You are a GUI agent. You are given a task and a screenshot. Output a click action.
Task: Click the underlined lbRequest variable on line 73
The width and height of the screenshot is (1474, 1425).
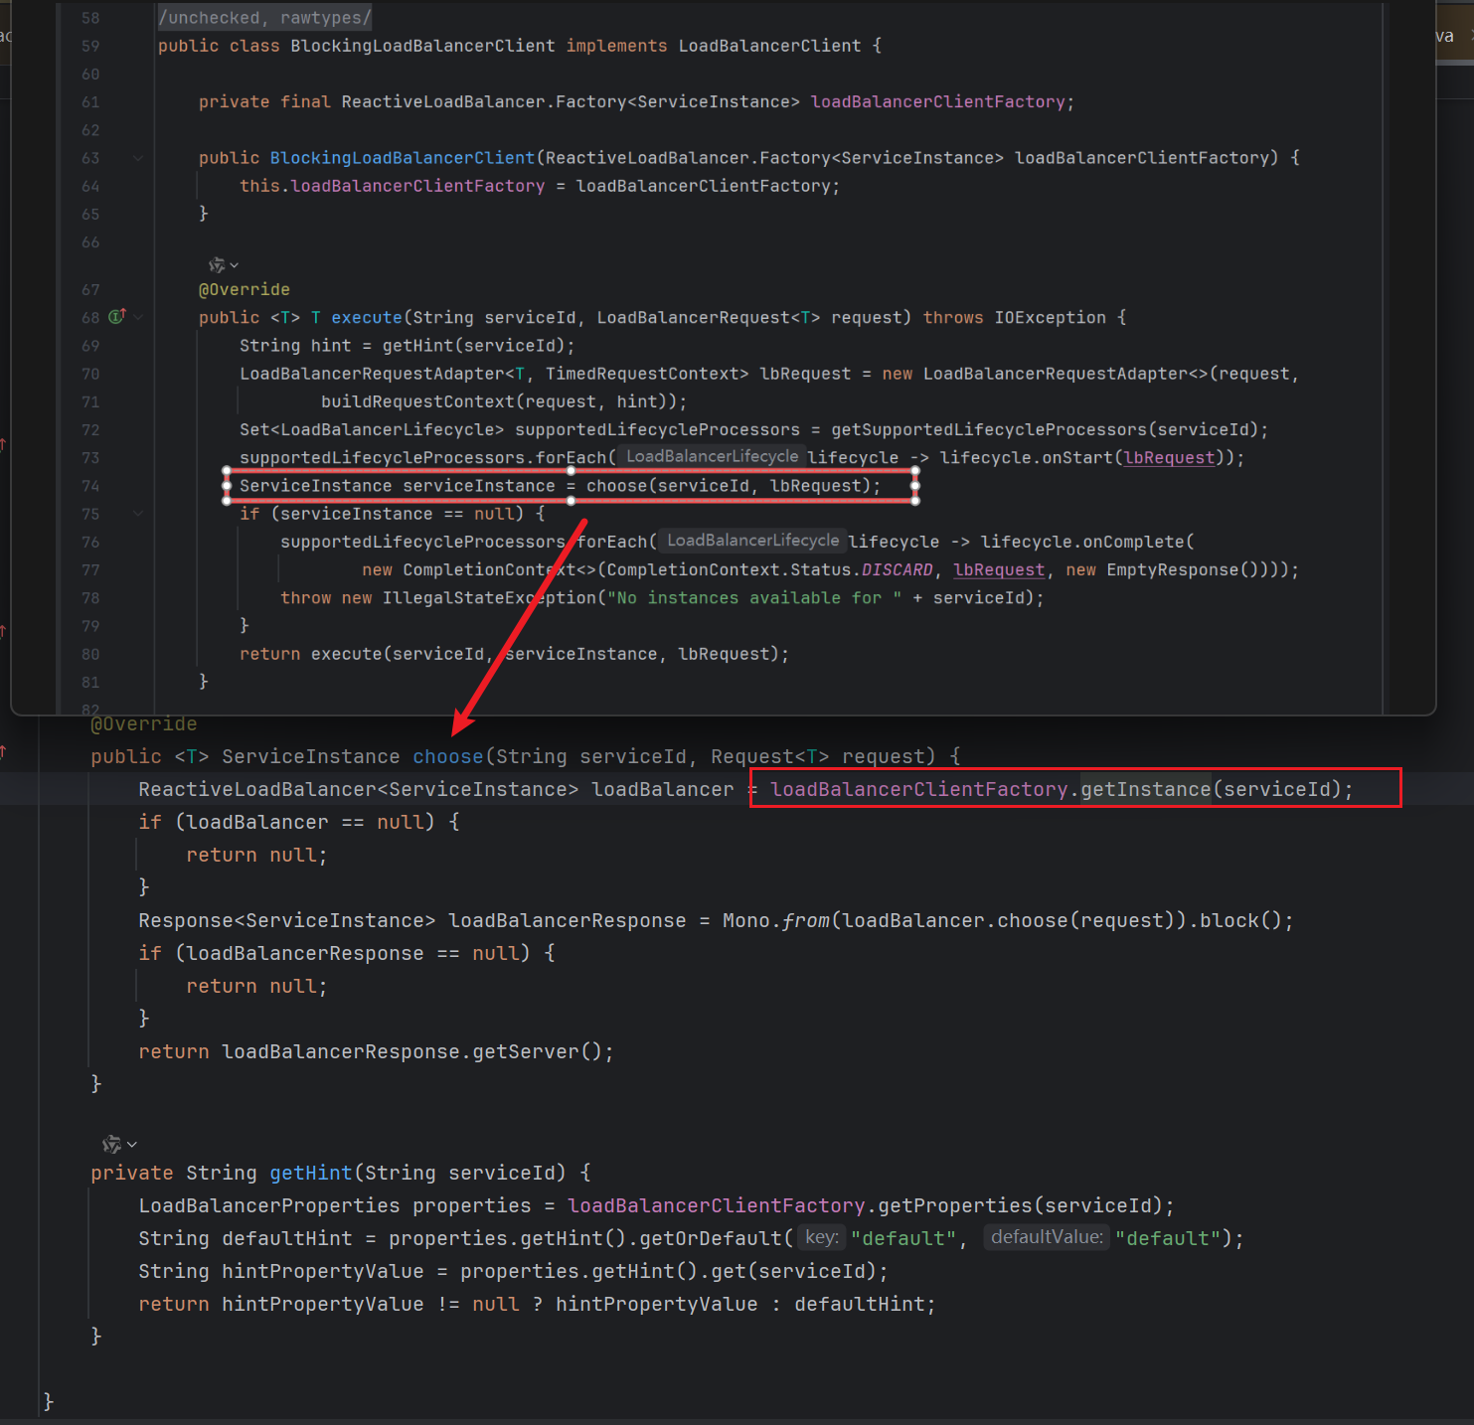(x=1169, y=458)
